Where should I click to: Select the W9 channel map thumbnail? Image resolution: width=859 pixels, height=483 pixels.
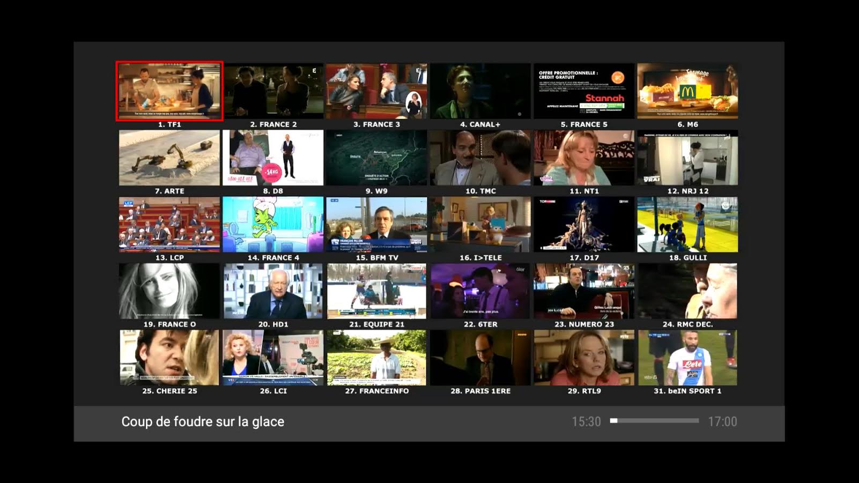point(376,158)
